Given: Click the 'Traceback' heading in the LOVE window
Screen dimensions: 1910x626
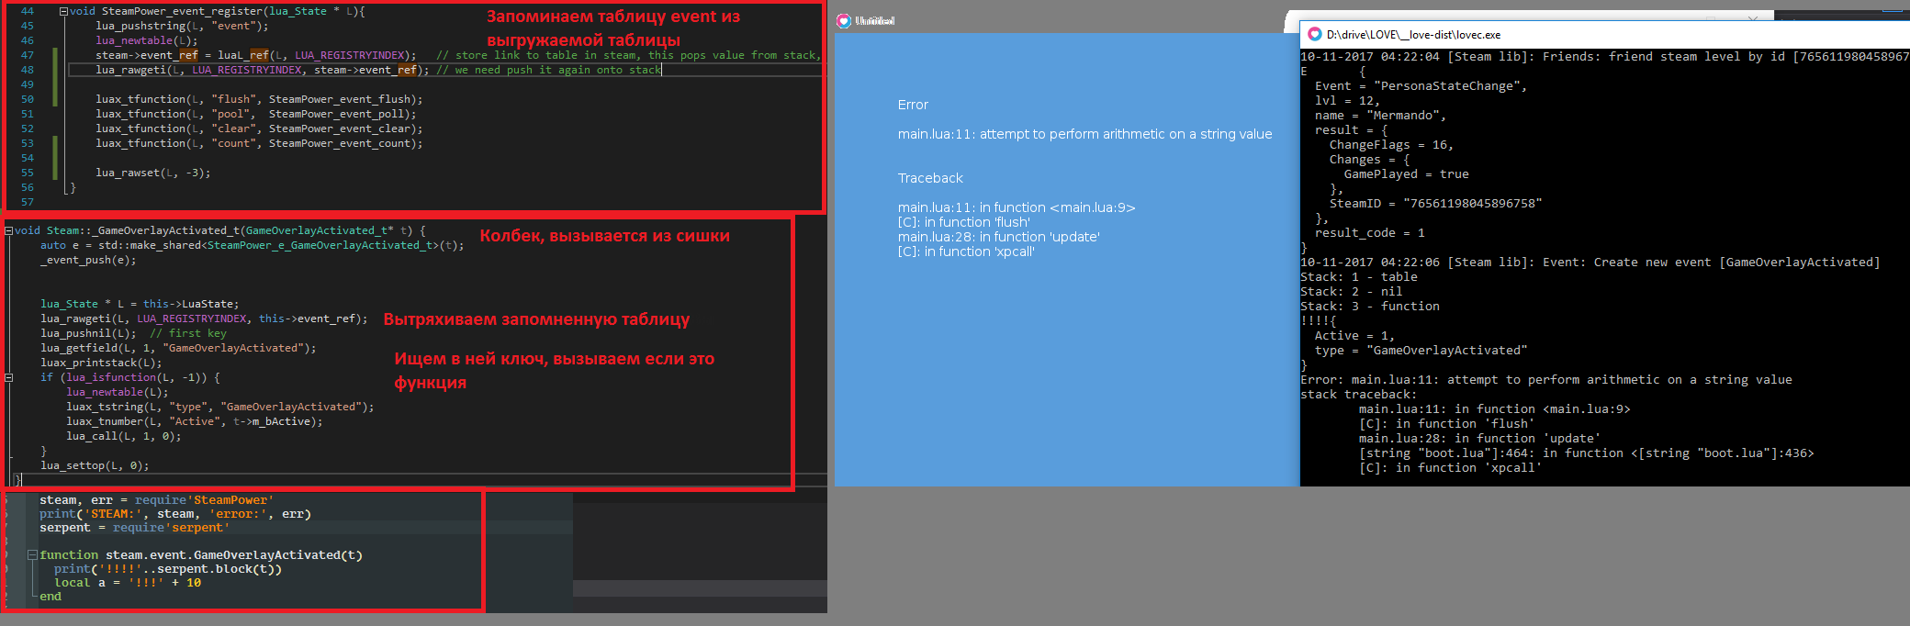Looking at the screenshot, I should tap(930, 178).
